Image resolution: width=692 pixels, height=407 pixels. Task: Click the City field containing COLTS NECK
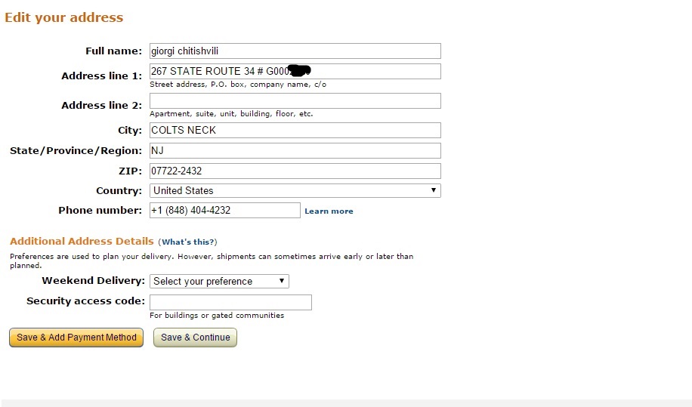tap(295, 130)
